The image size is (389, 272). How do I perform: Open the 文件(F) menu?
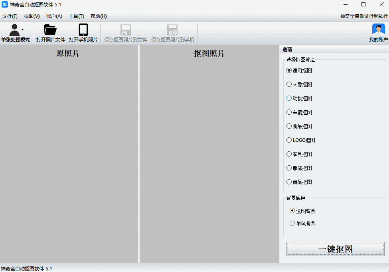(10, 16)
